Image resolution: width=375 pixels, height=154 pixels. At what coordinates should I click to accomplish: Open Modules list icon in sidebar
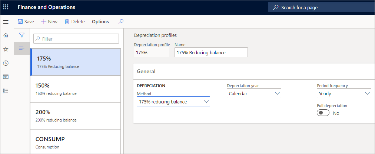6,91
